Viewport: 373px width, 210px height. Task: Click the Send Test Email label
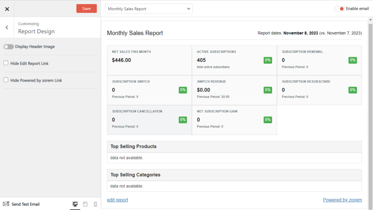tap(25, 204)
